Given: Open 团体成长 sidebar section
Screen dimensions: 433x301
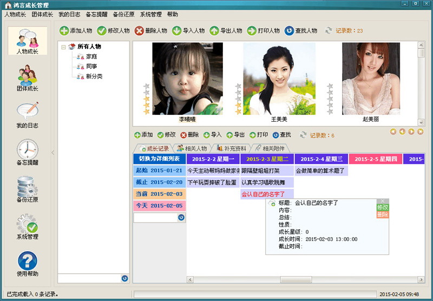Looking at the screenshot, I should coord(28,78).
